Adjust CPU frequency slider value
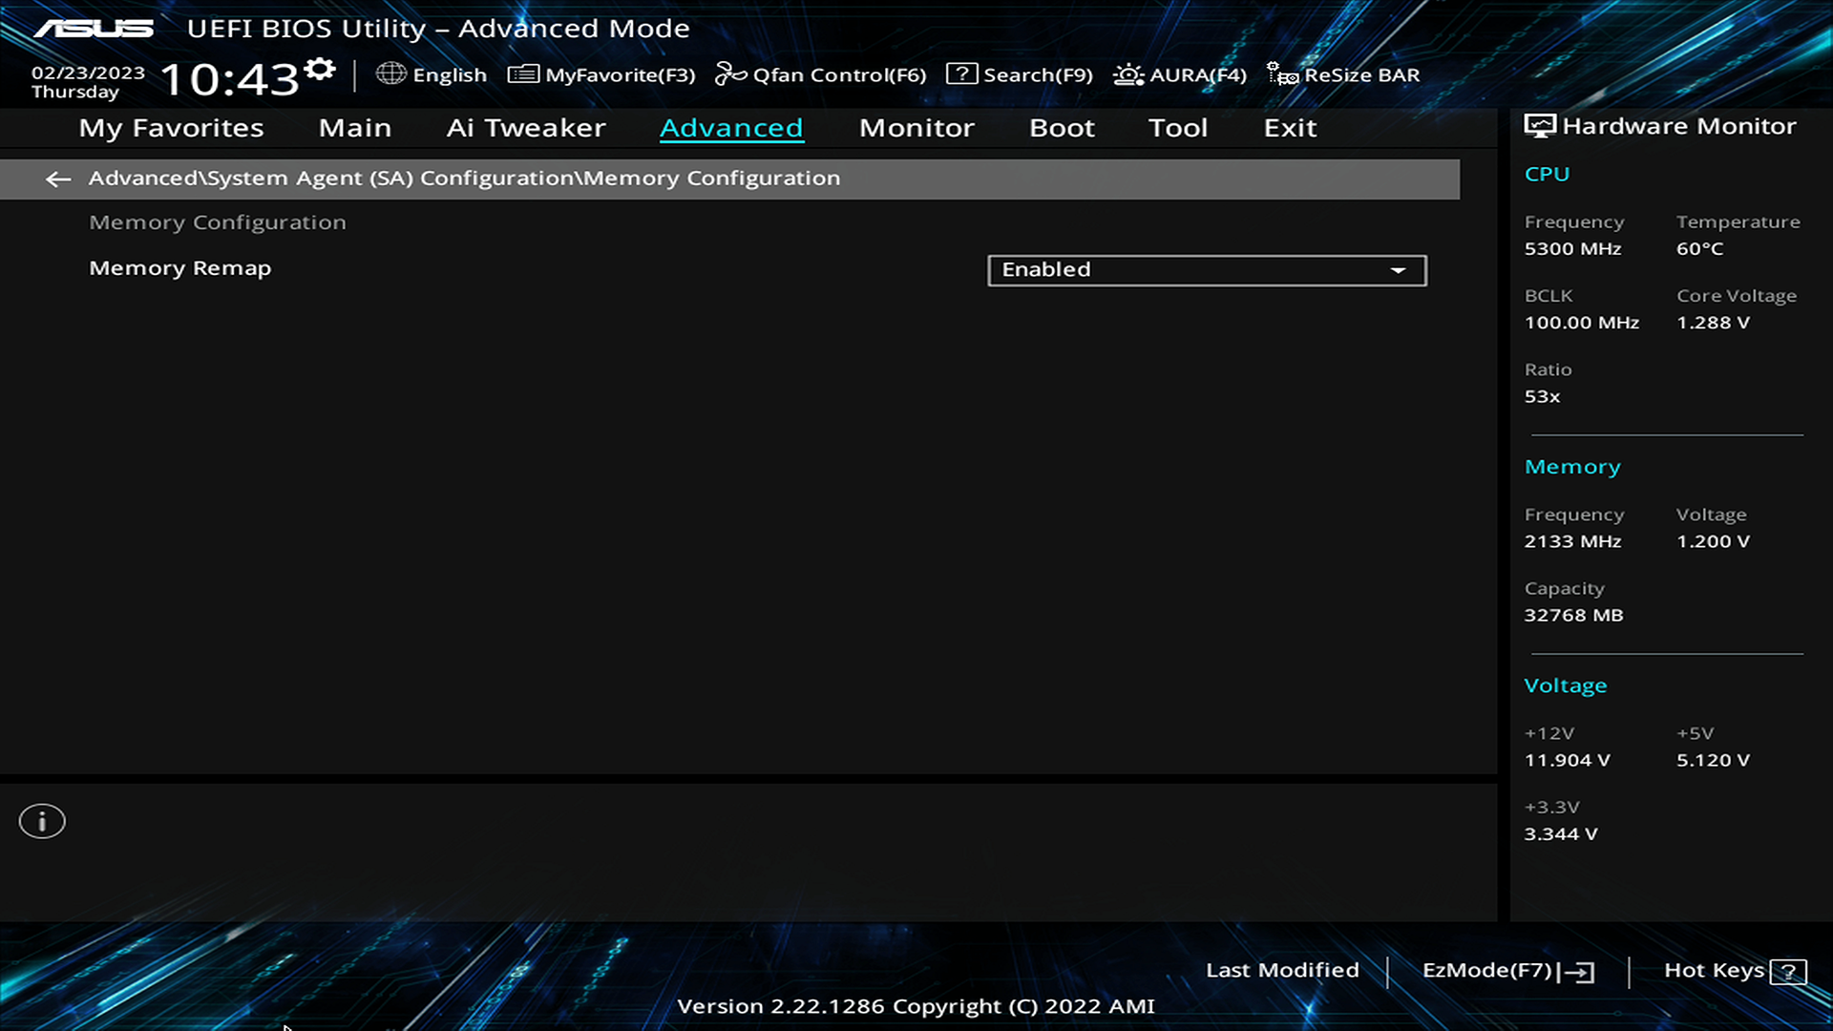Image resolution: width=1833 pixels, height=1031 pixels. pos(1572,248)
